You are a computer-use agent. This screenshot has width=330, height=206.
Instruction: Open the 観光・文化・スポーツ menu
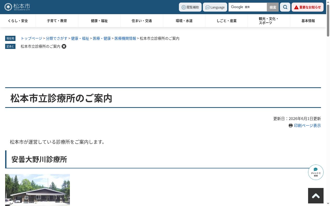[269, 21]
